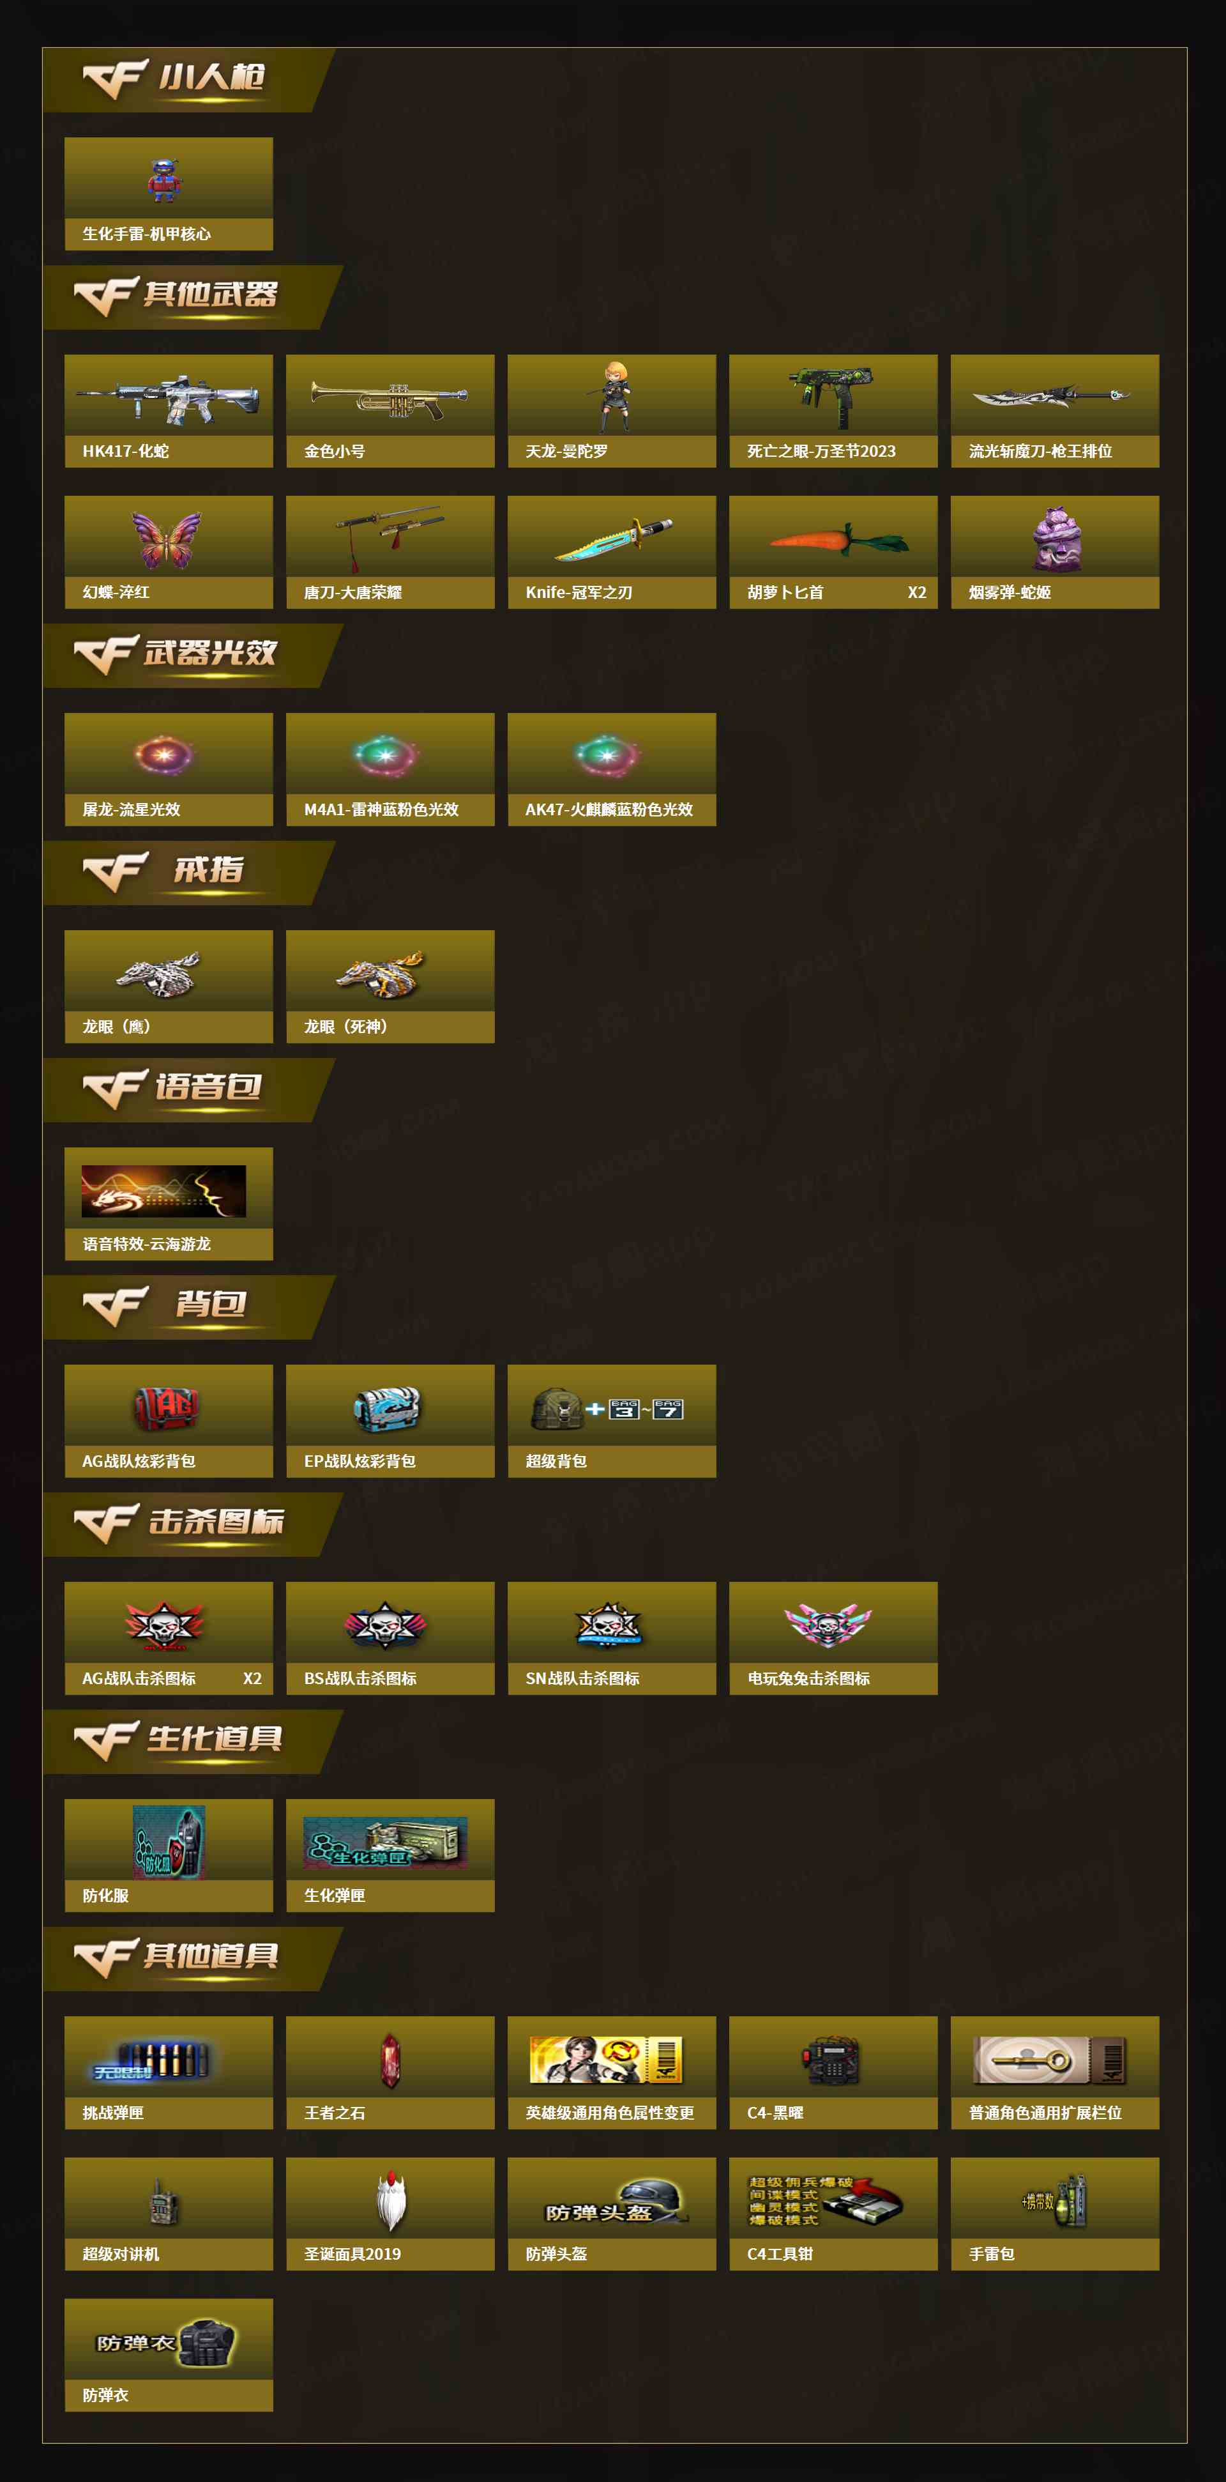The image size is (1226, 2482).
Task: Select the 龙眼（死神）ring icon
Action: click(x=381, y=972)
